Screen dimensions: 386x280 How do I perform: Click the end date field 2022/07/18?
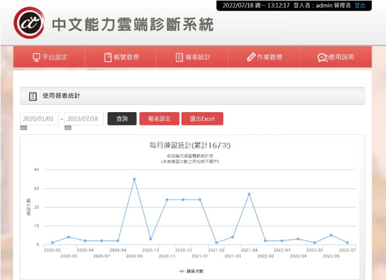point(83,119)
